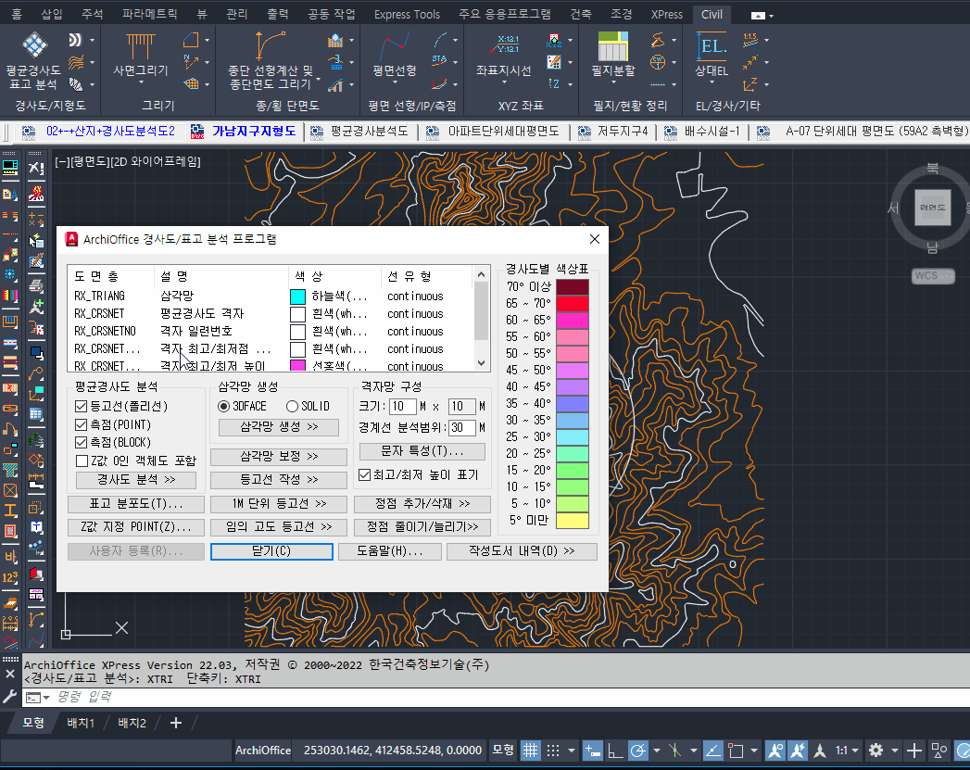Click the 경사도 분석 >> button

click(x=136, y=480)
